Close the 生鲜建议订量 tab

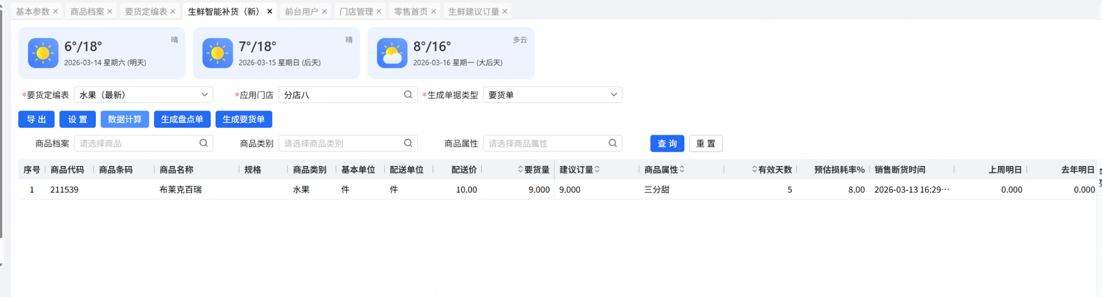(504, 11)
